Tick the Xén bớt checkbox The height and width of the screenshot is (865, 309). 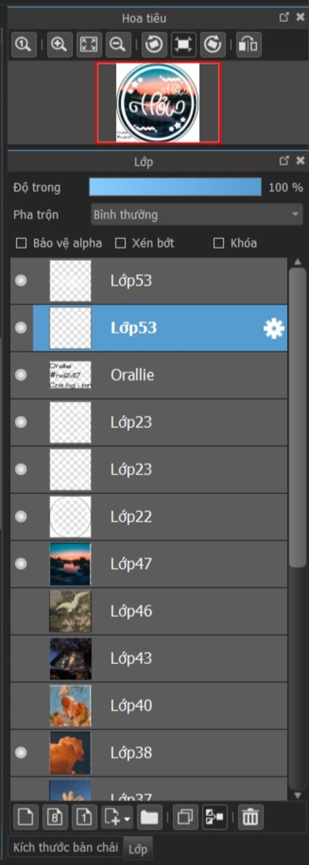120,243
